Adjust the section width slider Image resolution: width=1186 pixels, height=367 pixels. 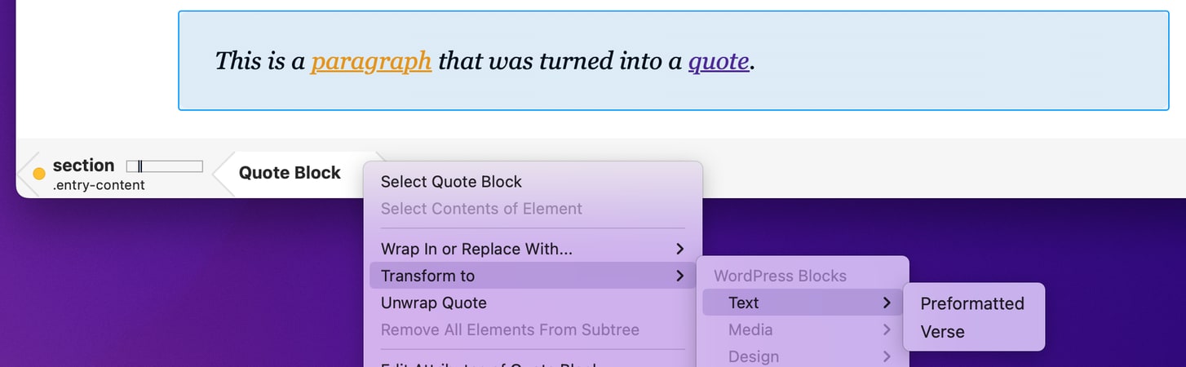point(164,166)
